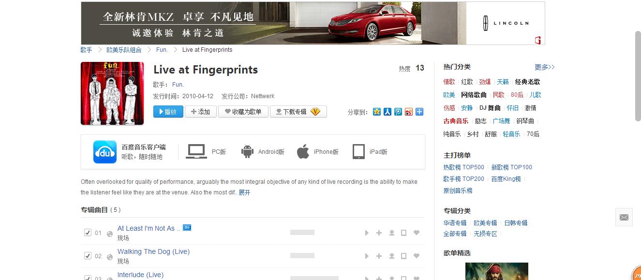This screenshot has width=641, height=280.
Task: Add track 01 to playlist
Action: 379,233
